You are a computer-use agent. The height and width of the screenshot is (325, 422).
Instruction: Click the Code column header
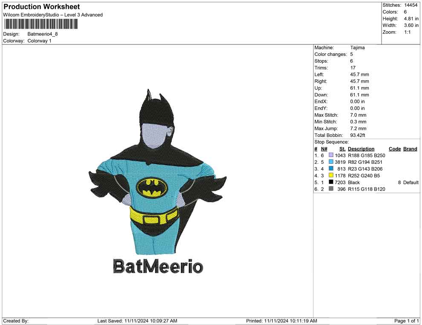395,149
